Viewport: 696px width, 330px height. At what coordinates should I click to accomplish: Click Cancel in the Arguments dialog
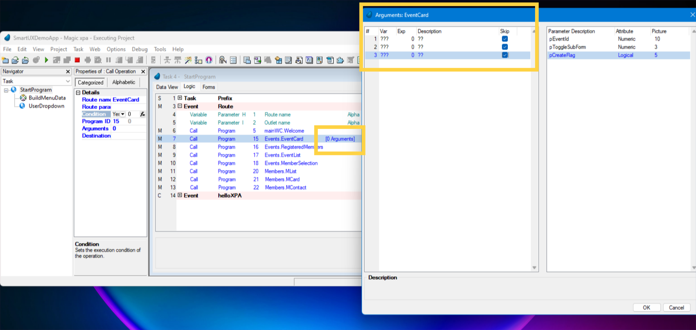point(676,307)
